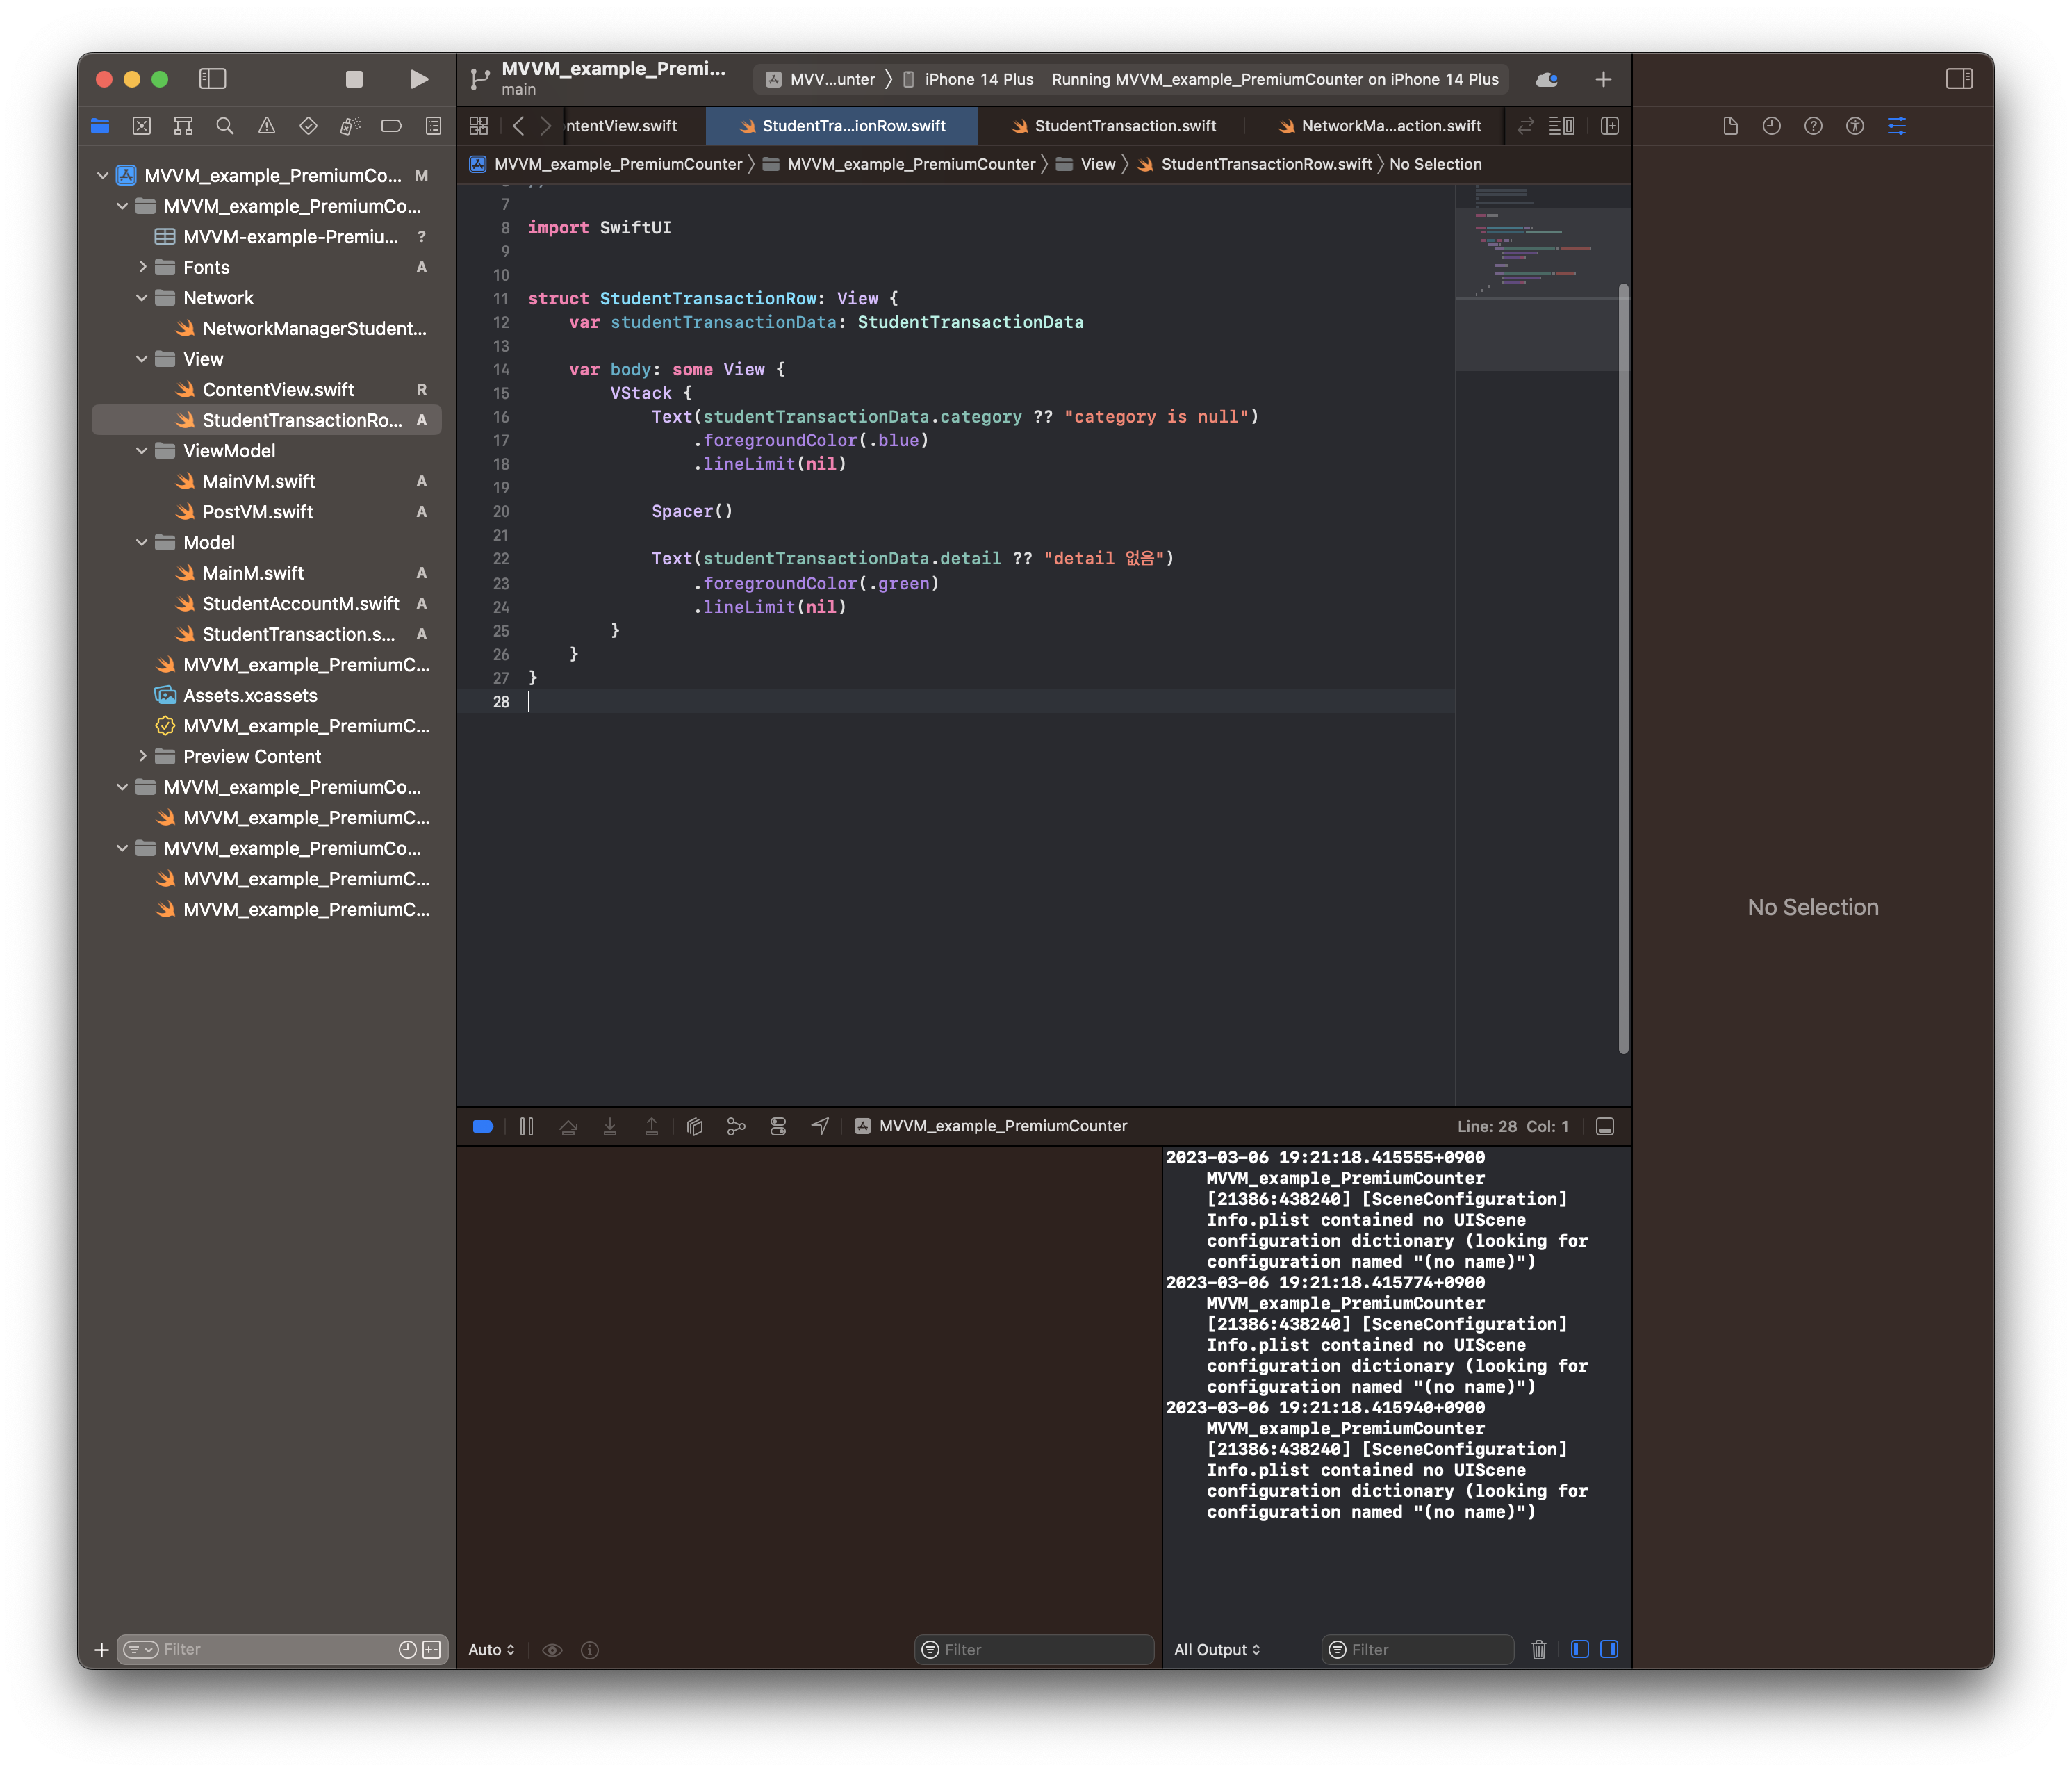
Task: Pause program execution in debug bar
Action: (x=527, y=1126)
